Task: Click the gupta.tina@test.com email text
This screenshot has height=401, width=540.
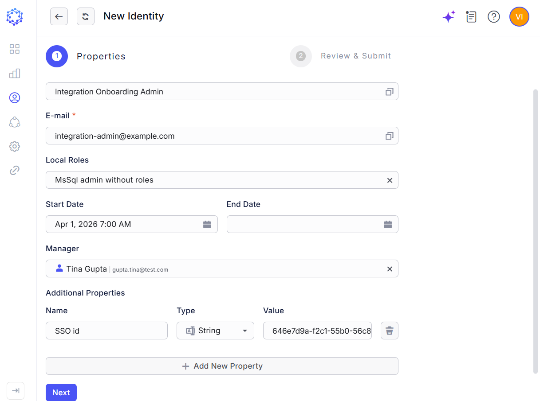Action: point(140,269)
